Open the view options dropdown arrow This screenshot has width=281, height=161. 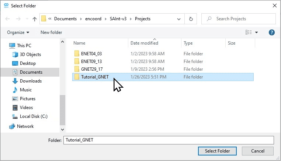[257, 32]
